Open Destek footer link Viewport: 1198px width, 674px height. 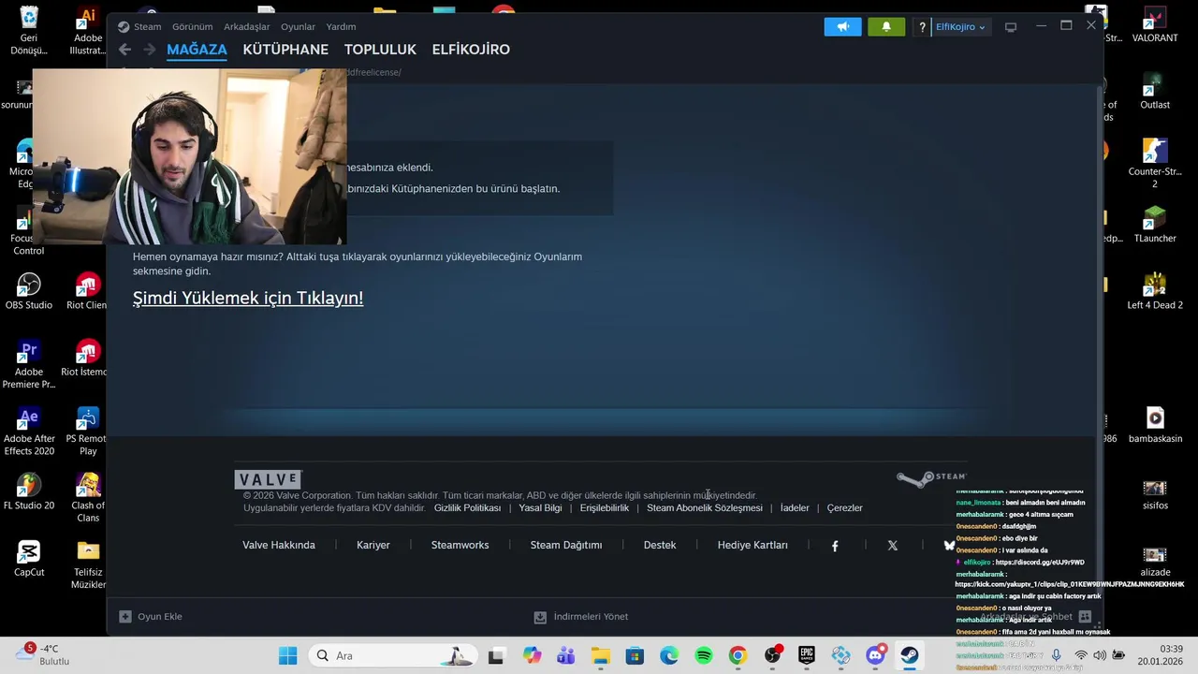pyautogui.click(x=660, y=545)
